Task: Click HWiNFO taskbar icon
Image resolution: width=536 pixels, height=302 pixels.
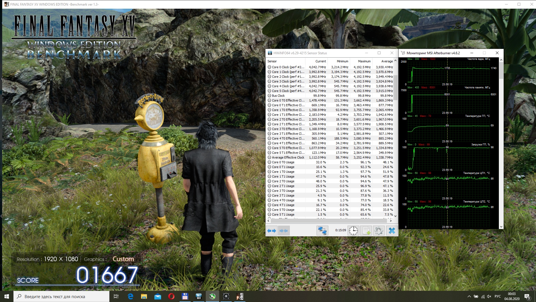Action: click(x=198, y=296)
